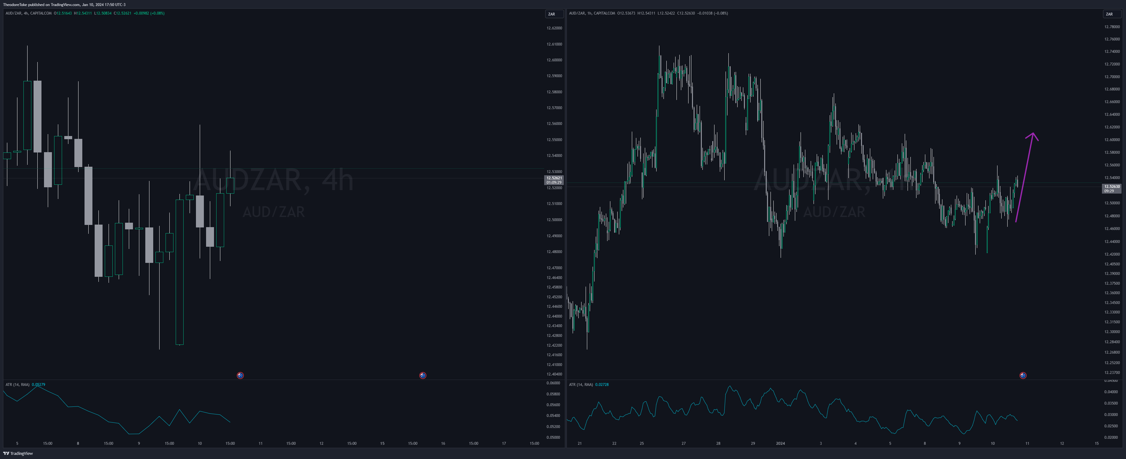
Task: Click the Australian event flag under the 4h chart between the 15th and 16th
Action: point(423,375)
